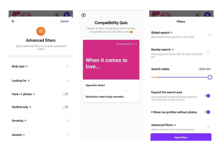The height and width of the screenshot is (151, 220).
Task: Tap the +781 likes badge in left screen
Action: pos(16,13)
